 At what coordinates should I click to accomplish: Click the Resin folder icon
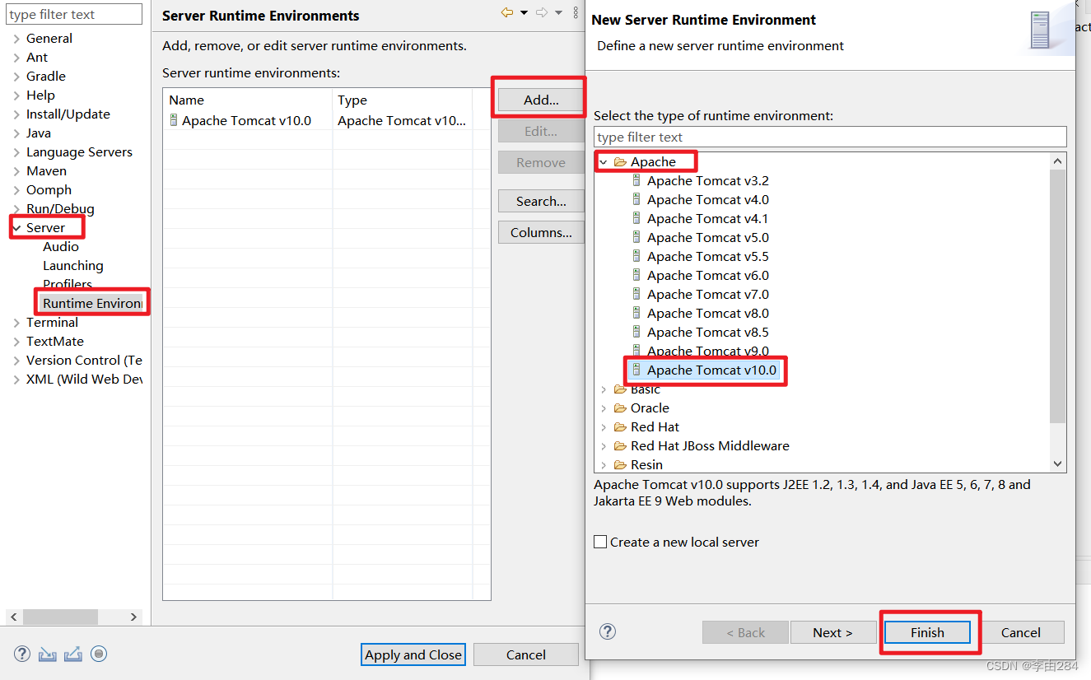click(x=620, y=464)
